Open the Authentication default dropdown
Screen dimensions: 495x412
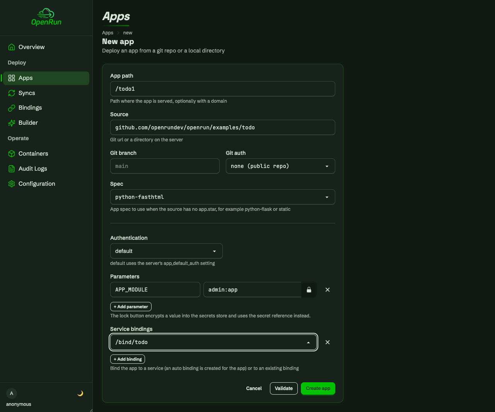click(166, 251)
